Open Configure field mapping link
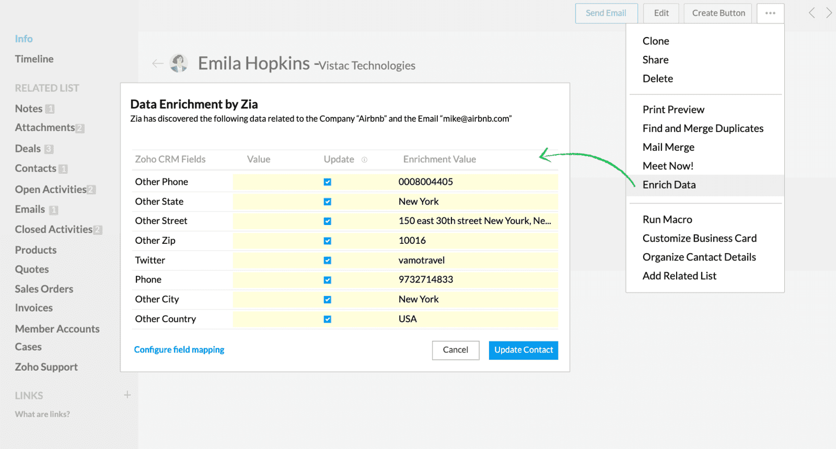This screenshot has width=836, height=449. pyautogui.click(x=179, y=350)
